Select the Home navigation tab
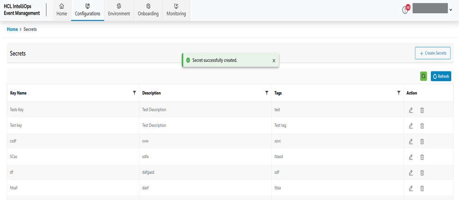The height and width of the screenshot is (200, 459). pos(62,10)
